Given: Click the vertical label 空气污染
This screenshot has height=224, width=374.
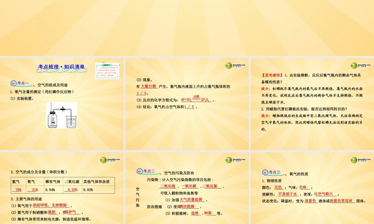Looking at the screenshot, I should pos(138,197).
